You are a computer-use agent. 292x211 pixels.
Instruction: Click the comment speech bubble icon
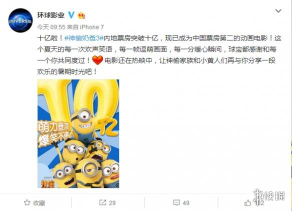(176, 202)
